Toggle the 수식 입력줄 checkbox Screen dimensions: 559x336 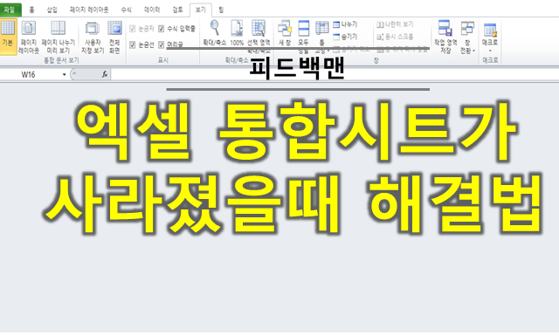pyautogui.click(x=161, y=29)
